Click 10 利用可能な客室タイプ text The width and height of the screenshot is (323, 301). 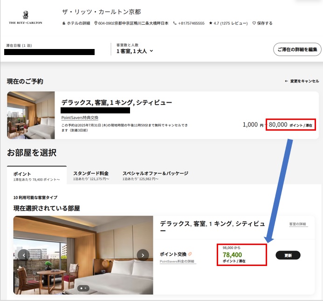tap(35, 197)
